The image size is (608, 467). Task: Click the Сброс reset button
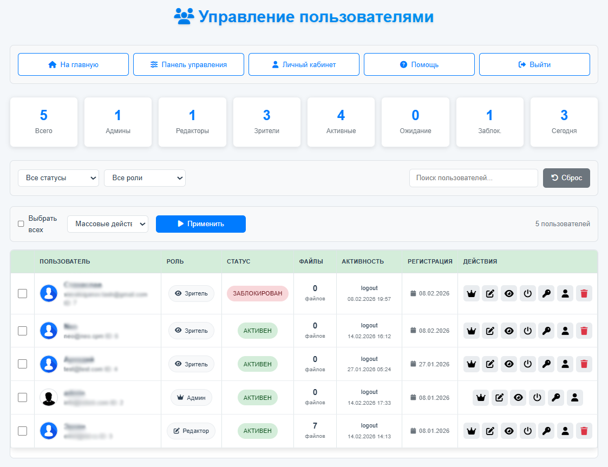(566, 177)
